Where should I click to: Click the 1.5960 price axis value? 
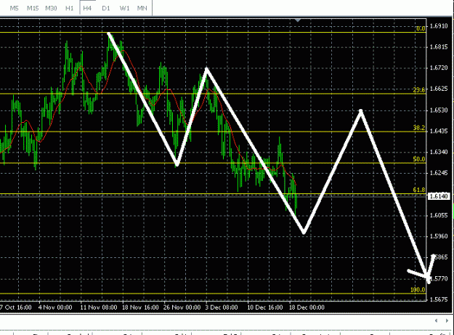[439, 236]
